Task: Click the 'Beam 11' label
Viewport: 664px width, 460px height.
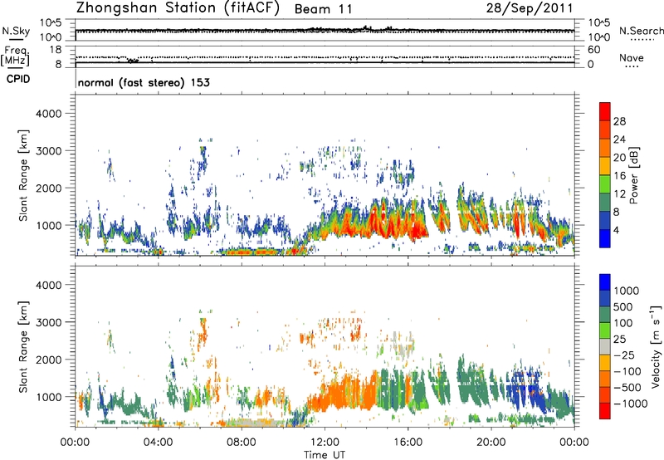Action: point(323,9)
